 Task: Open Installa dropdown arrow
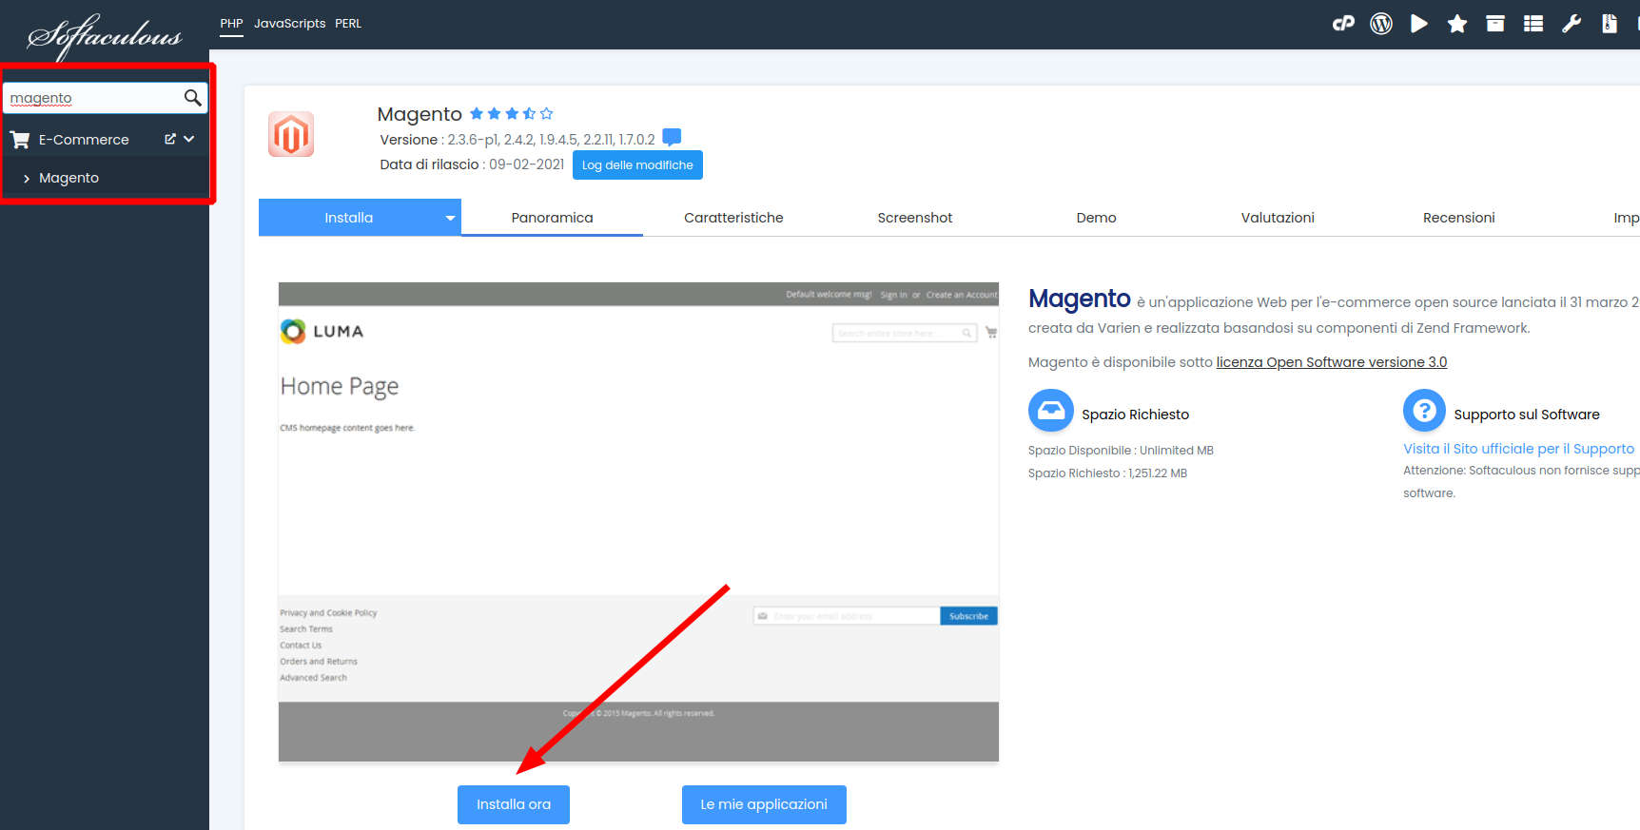pyautogui.click(x=450, y=218)
